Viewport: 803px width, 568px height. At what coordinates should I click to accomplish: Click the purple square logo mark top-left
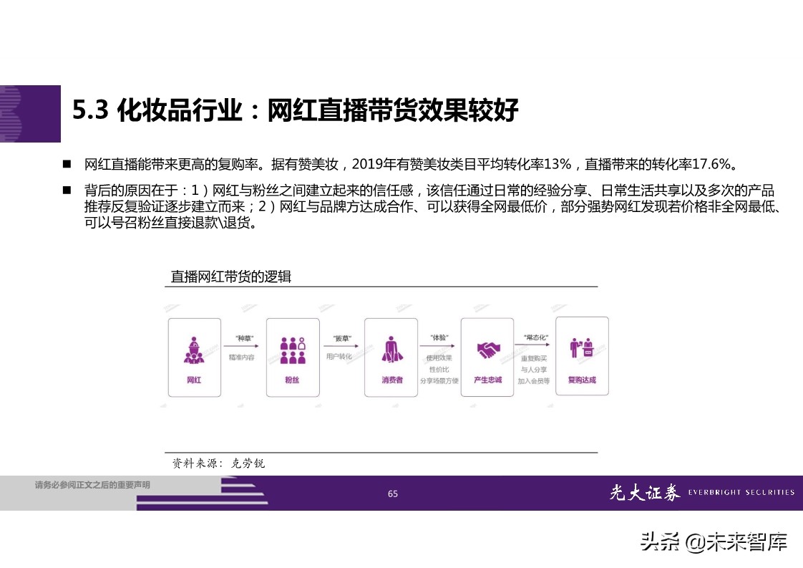tap(30, 113)
